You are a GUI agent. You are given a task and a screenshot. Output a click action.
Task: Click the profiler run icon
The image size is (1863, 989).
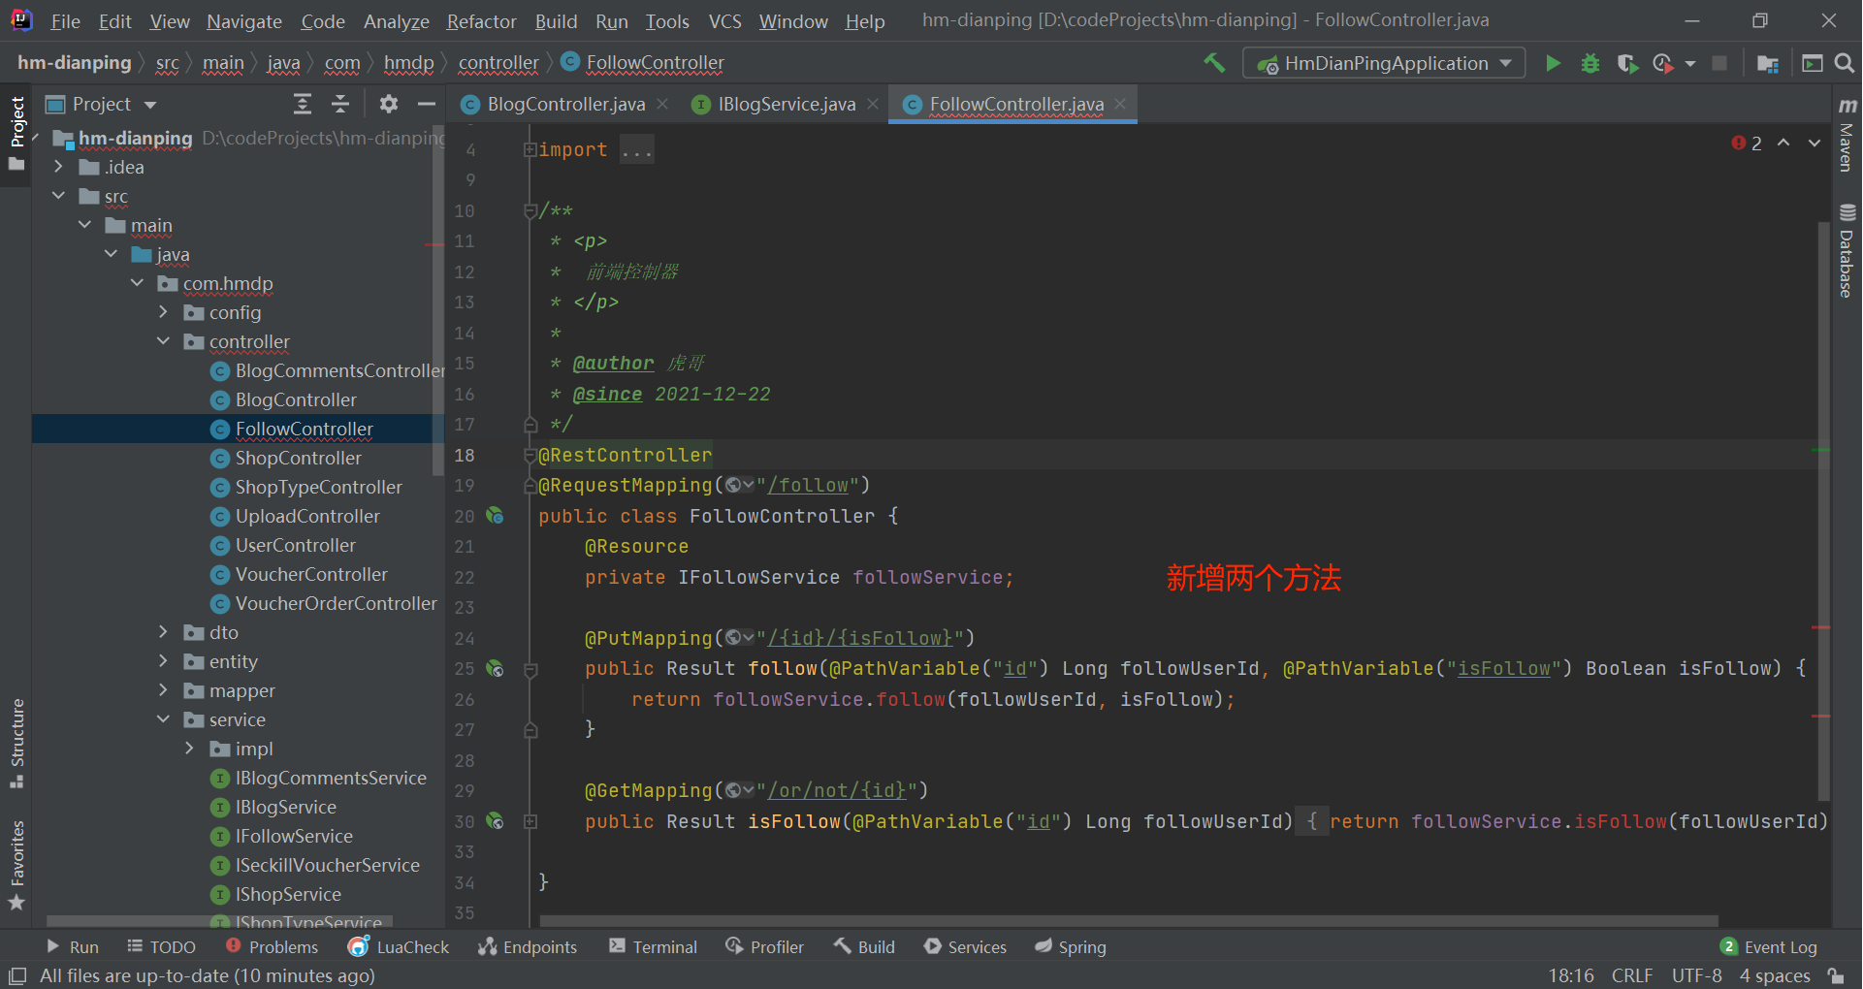coord(1663,63)
